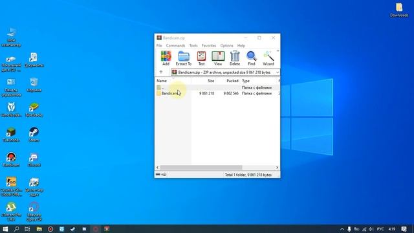
Task: Open the View toolbar icon
Action: [218, 58]
